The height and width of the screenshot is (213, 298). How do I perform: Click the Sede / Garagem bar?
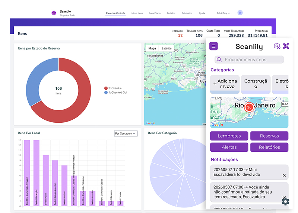[x=111, y=203]
